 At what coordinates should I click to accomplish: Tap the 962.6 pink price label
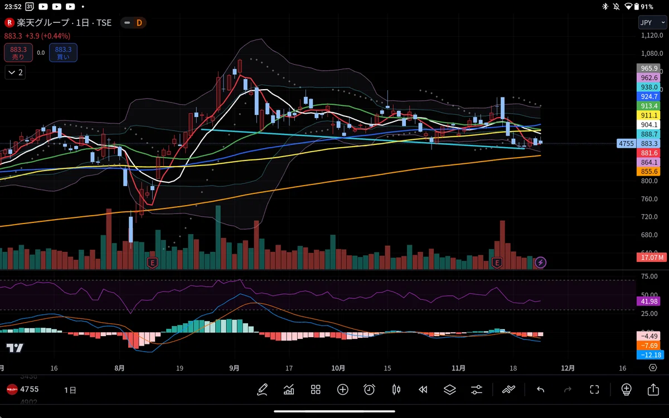click(649, 77)
